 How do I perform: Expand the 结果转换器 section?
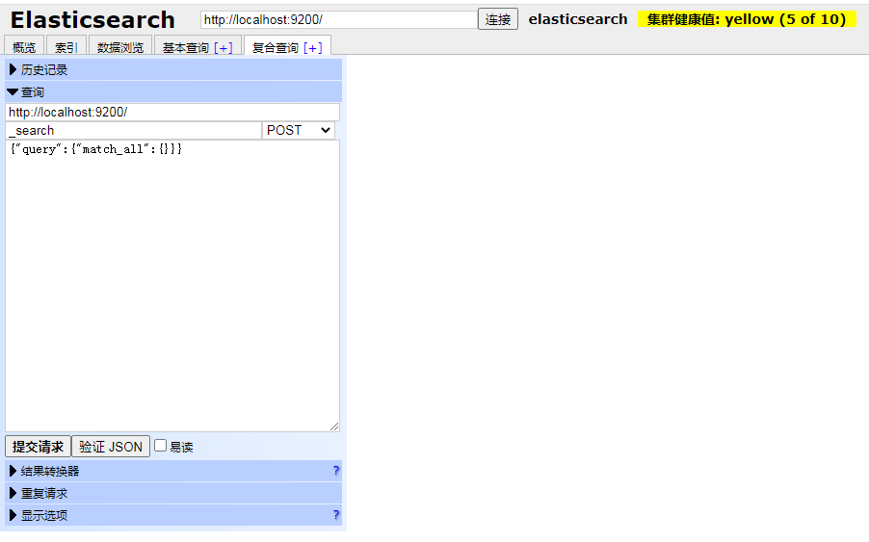pyautogui.click(x=173, y=471)
